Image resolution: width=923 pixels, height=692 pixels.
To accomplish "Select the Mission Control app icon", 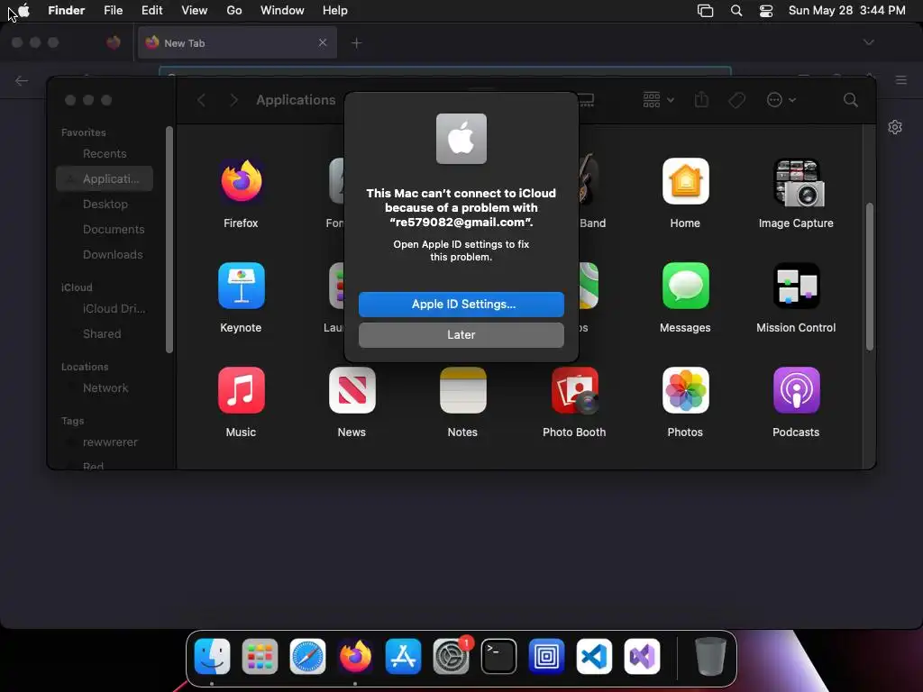I will [796, 286].
